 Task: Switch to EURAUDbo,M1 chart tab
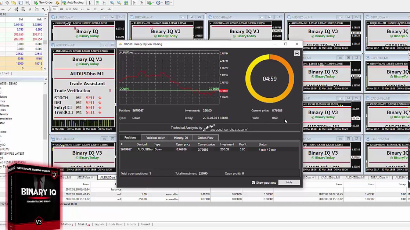coord(380,178)
